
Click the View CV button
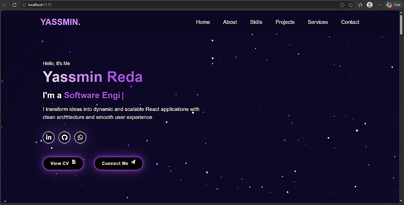[x=63, y=163]
